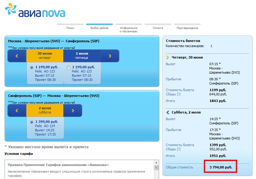Screen dimensions: 256x179
Task: Click previous date arrow for return flight
Action: click(17, 110)
